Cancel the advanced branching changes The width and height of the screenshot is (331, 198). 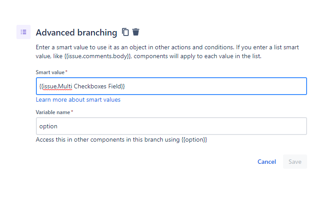pos(267,162)
